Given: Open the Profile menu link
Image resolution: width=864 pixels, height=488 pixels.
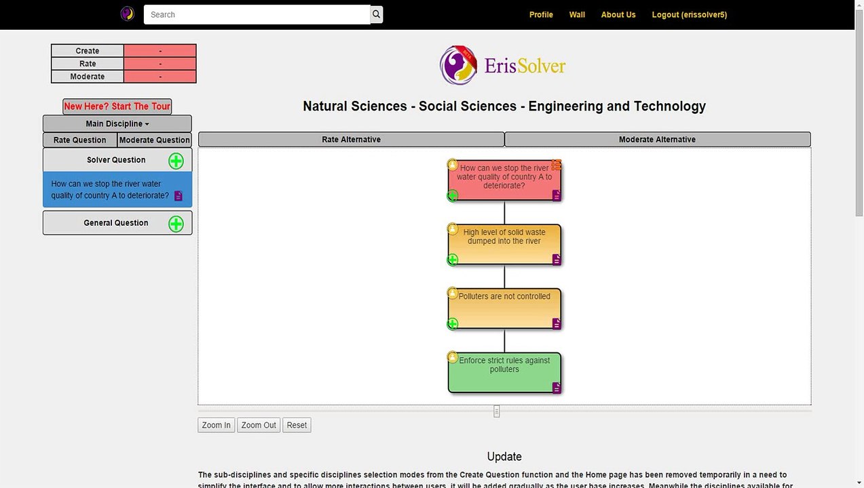Looking at the screenshot, I should click(x=541, y=15).
